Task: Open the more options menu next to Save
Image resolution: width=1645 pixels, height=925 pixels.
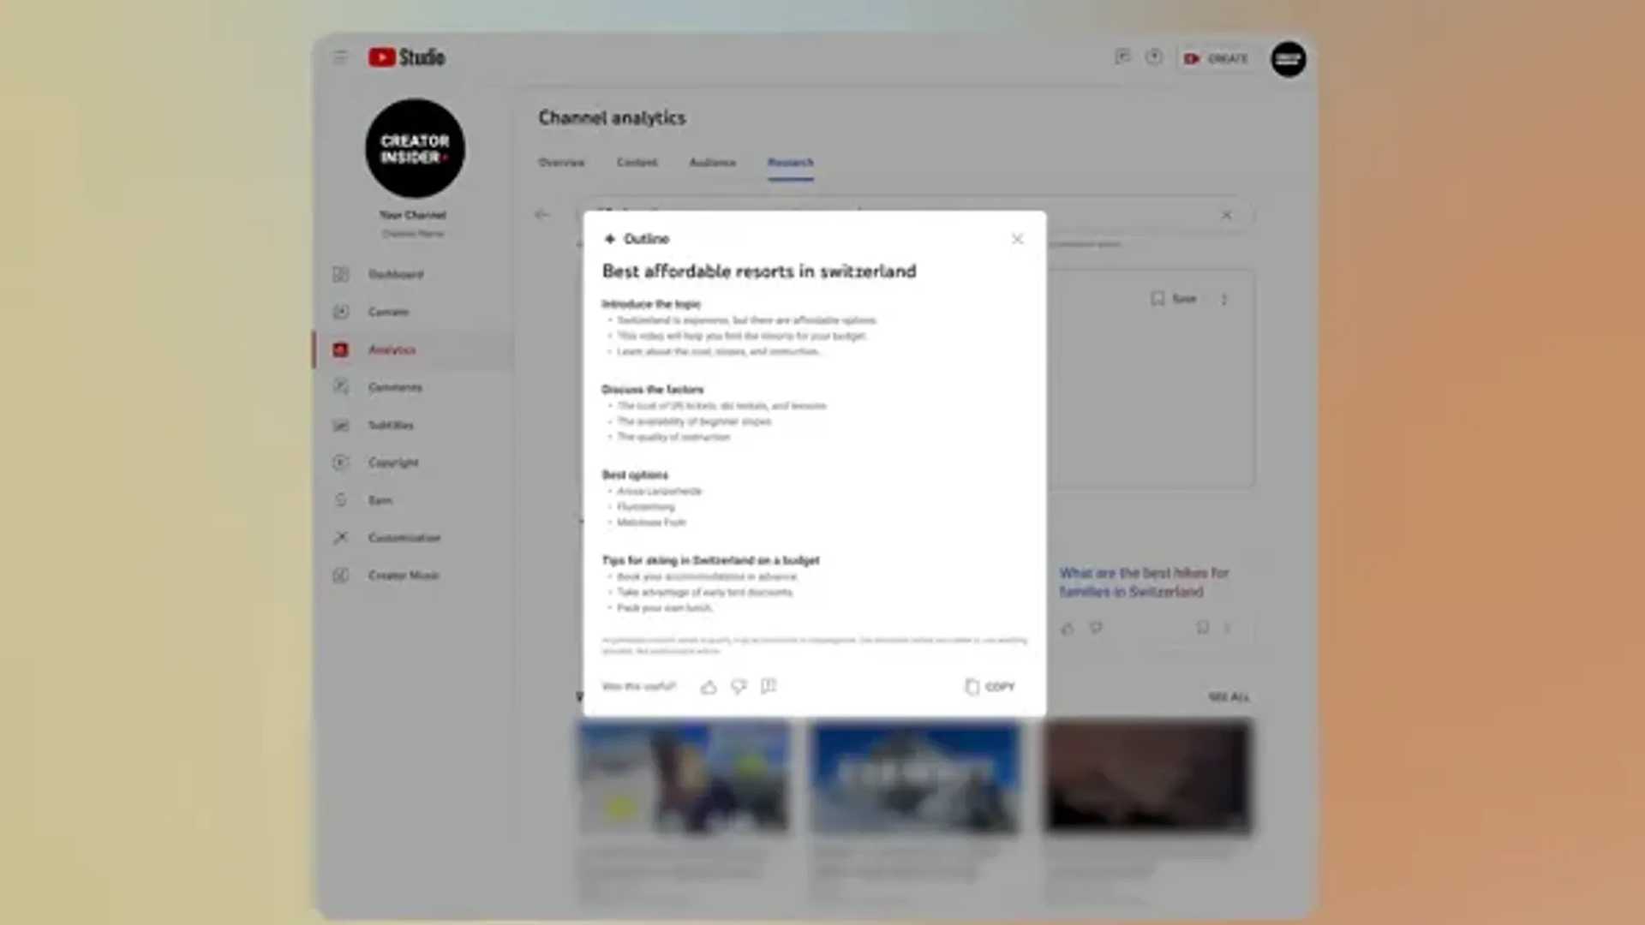Action: (x=1224, y=299)
